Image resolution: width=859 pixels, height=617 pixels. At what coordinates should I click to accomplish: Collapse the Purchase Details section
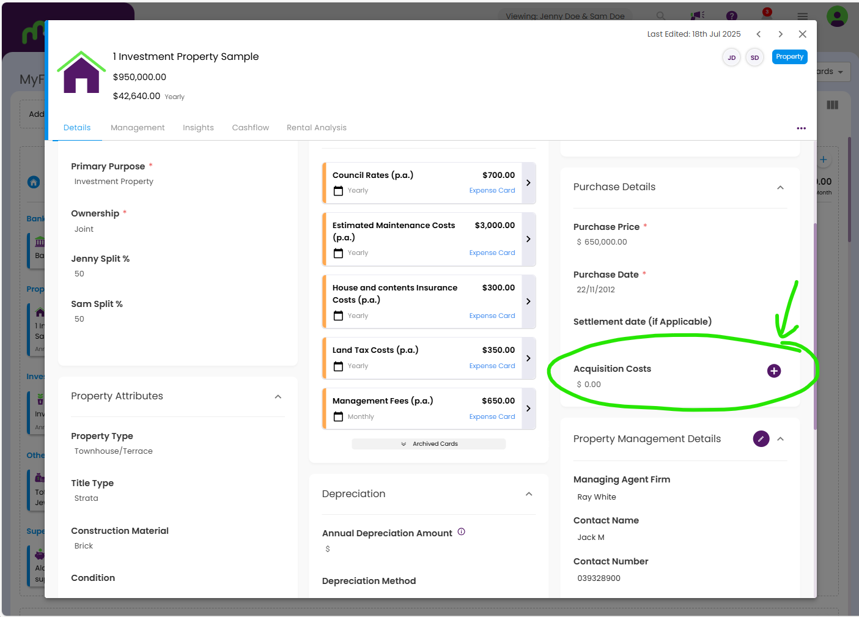coord(780,188)
